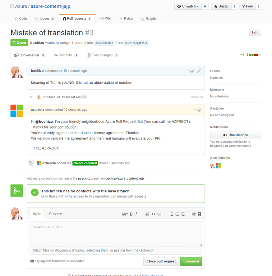
Task: Edit buchizo's comment with the pencil icon
Action: (199, 71)
